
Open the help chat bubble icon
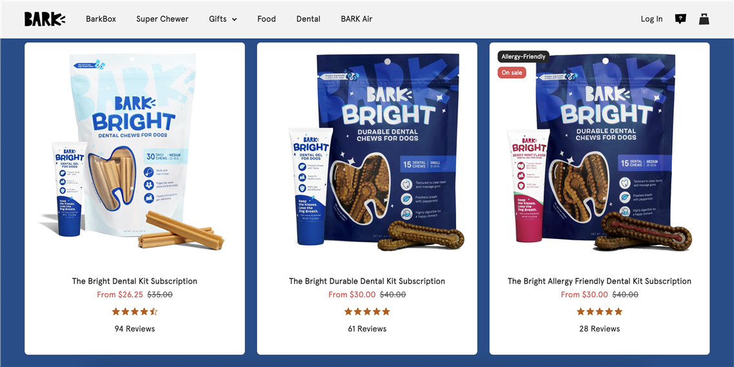click(x=680, y=19)
